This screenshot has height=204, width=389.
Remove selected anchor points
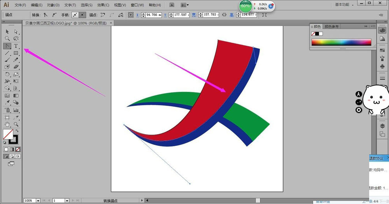click(x=103, y=15)
